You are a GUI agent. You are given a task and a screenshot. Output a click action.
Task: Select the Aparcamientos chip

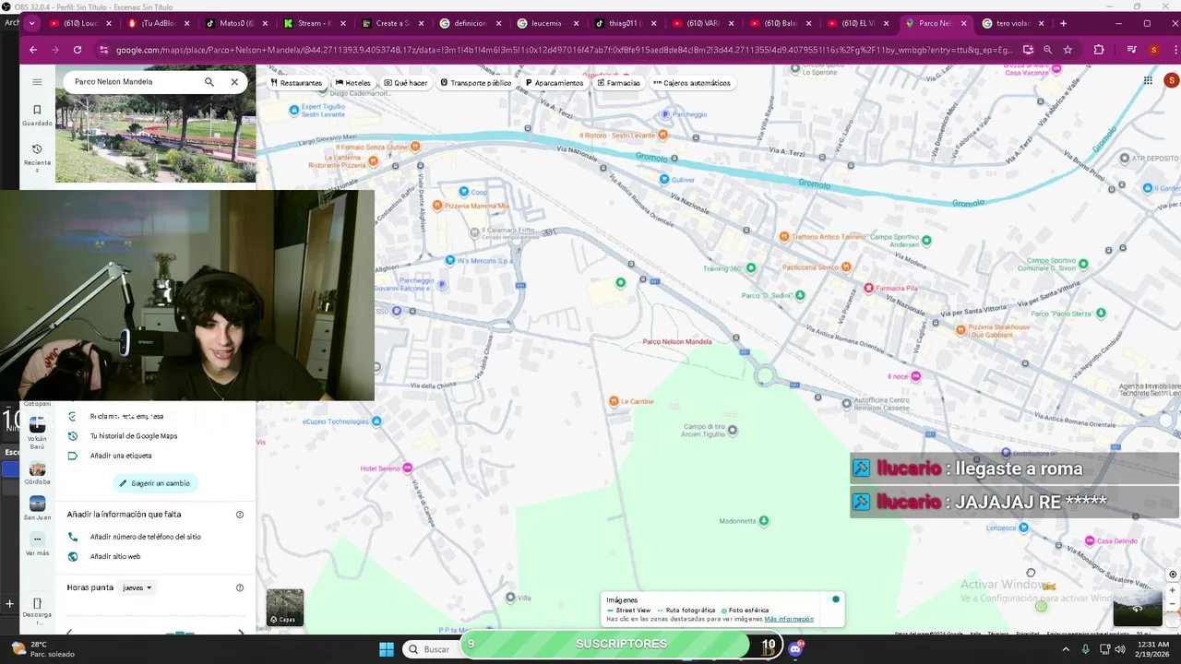[555, 83]
